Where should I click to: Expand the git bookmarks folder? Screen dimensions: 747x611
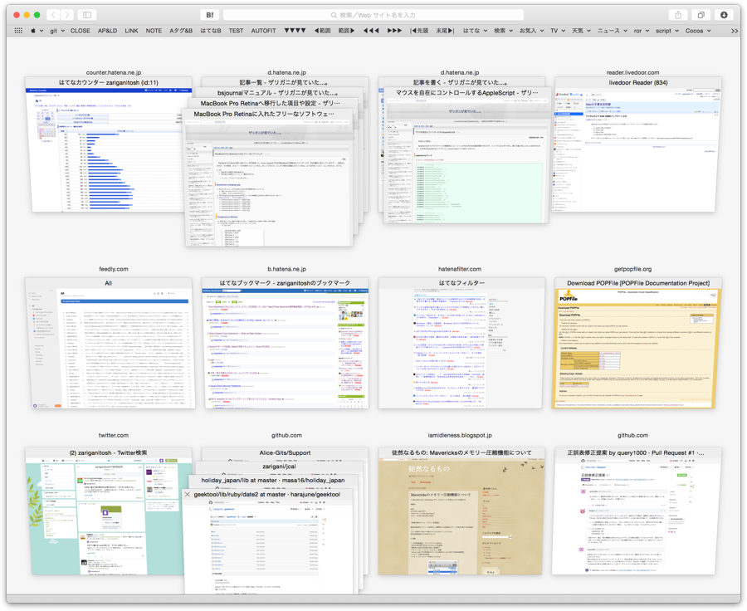tap(57, 31)
